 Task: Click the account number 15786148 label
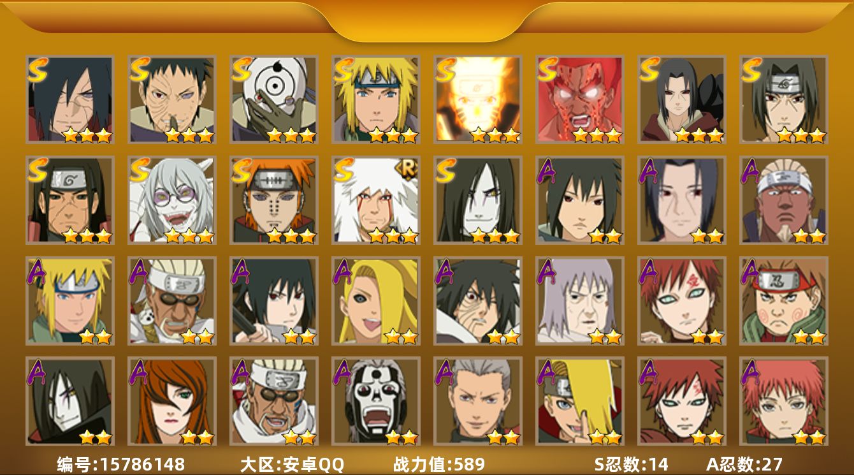121,464
